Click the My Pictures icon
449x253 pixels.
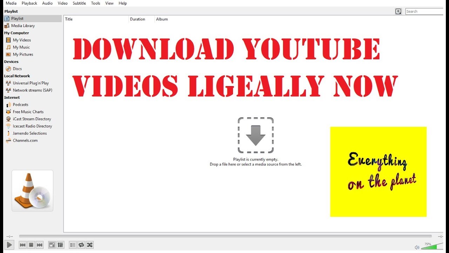8,54
